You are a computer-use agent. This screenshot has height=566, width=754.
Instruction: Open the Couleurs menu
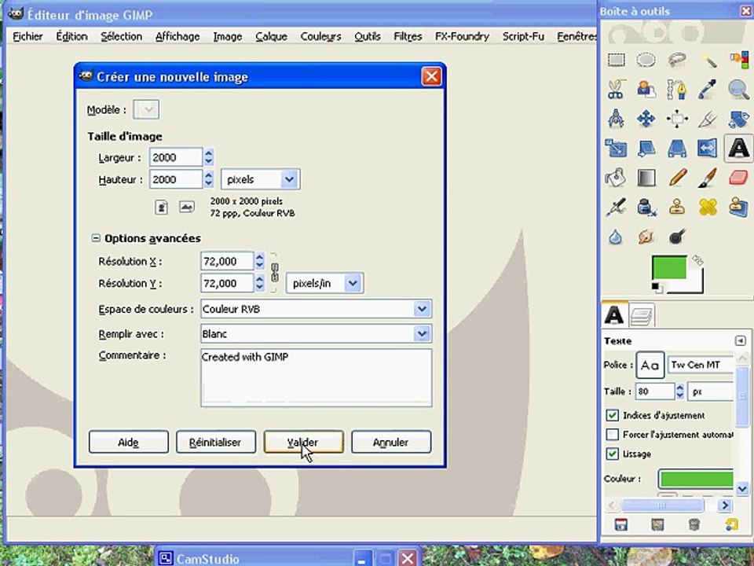(320, 37)
